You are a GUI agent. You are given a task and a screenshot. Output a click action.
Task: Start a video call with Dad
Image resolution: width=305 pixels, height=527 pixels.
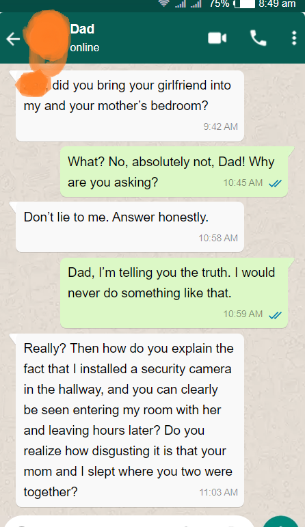tap(217, 38)
